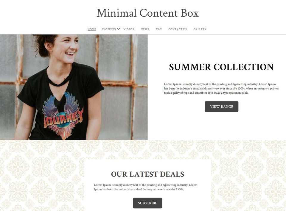This screenshot has height=211, width=286.
Task: Navigate to the GALLERY page
Action: tap(200, 29)
